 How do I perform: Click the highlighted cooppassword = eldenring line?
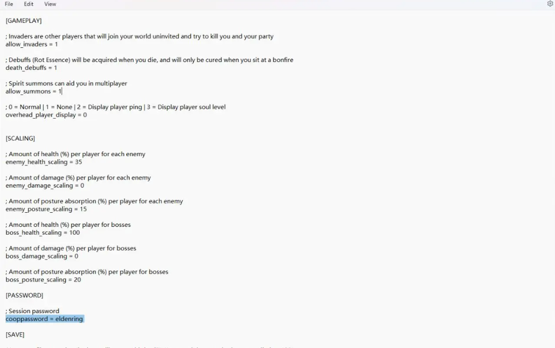click(x=45, y=319)
